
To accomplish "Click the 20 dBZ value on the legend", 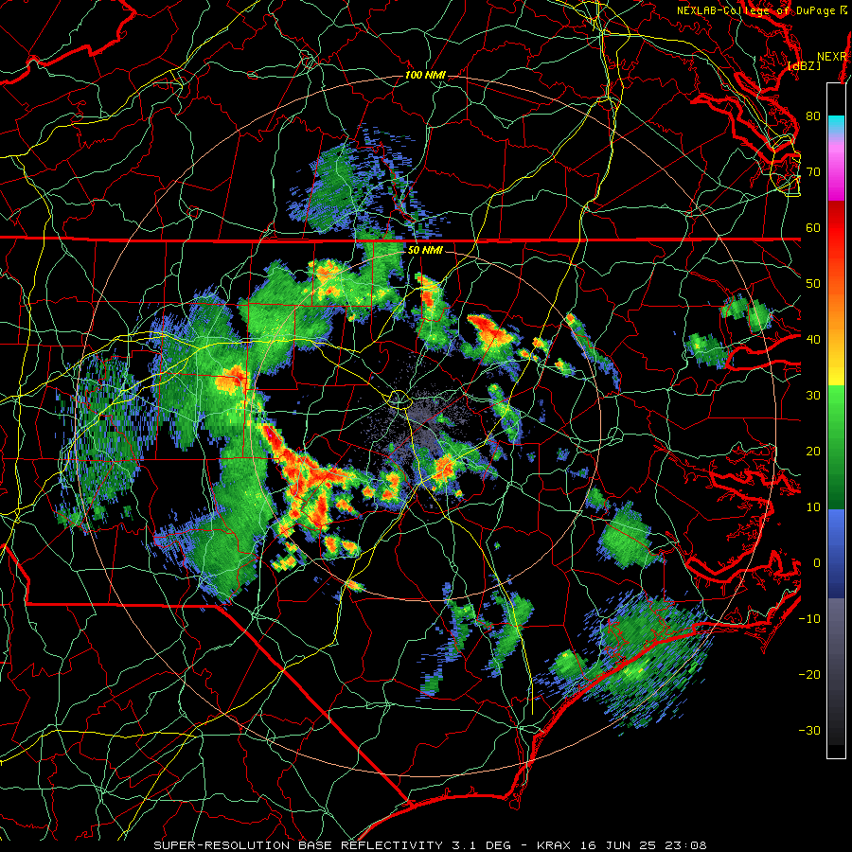I will coord(813,452).
